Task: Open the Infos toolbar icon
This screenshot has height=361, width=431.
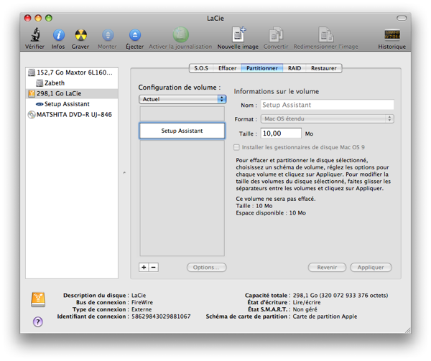Action: 59,35
